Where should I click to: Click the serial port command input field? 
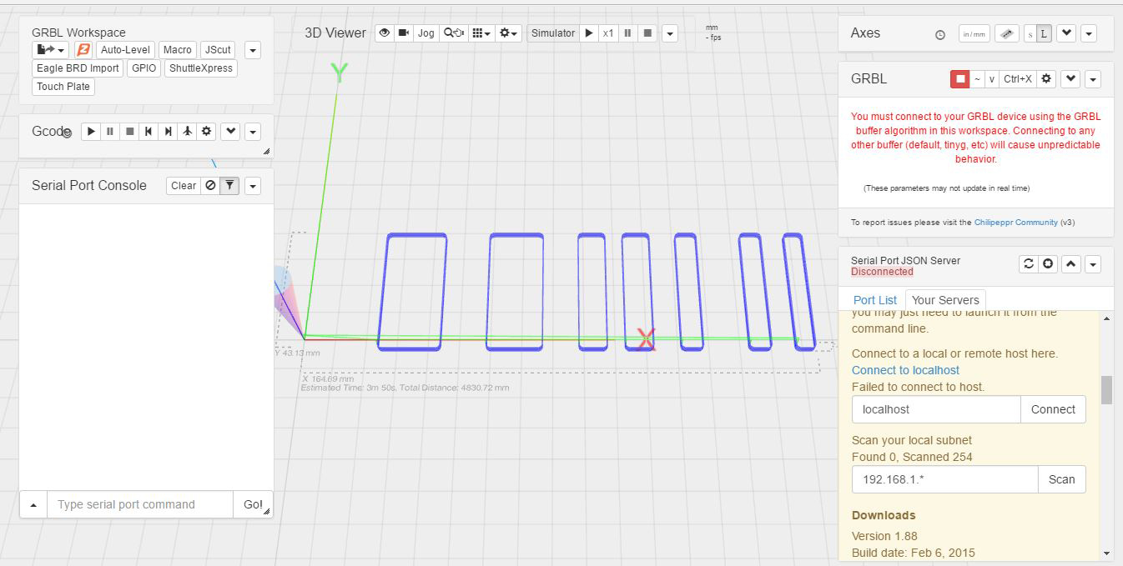click(x=139, y=504)
